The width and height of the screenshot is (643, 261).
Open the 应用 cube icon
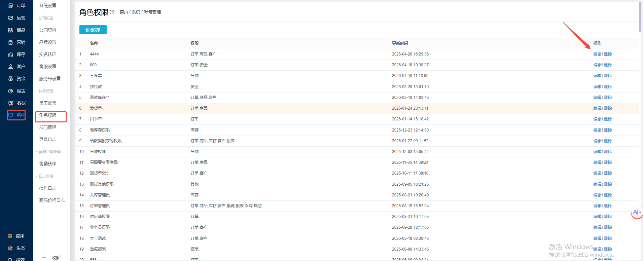[10, 236]
